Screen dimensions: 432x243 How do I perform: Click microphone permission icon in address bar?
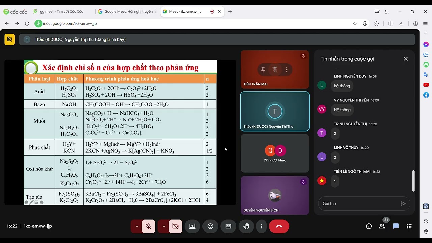(38, 24)
